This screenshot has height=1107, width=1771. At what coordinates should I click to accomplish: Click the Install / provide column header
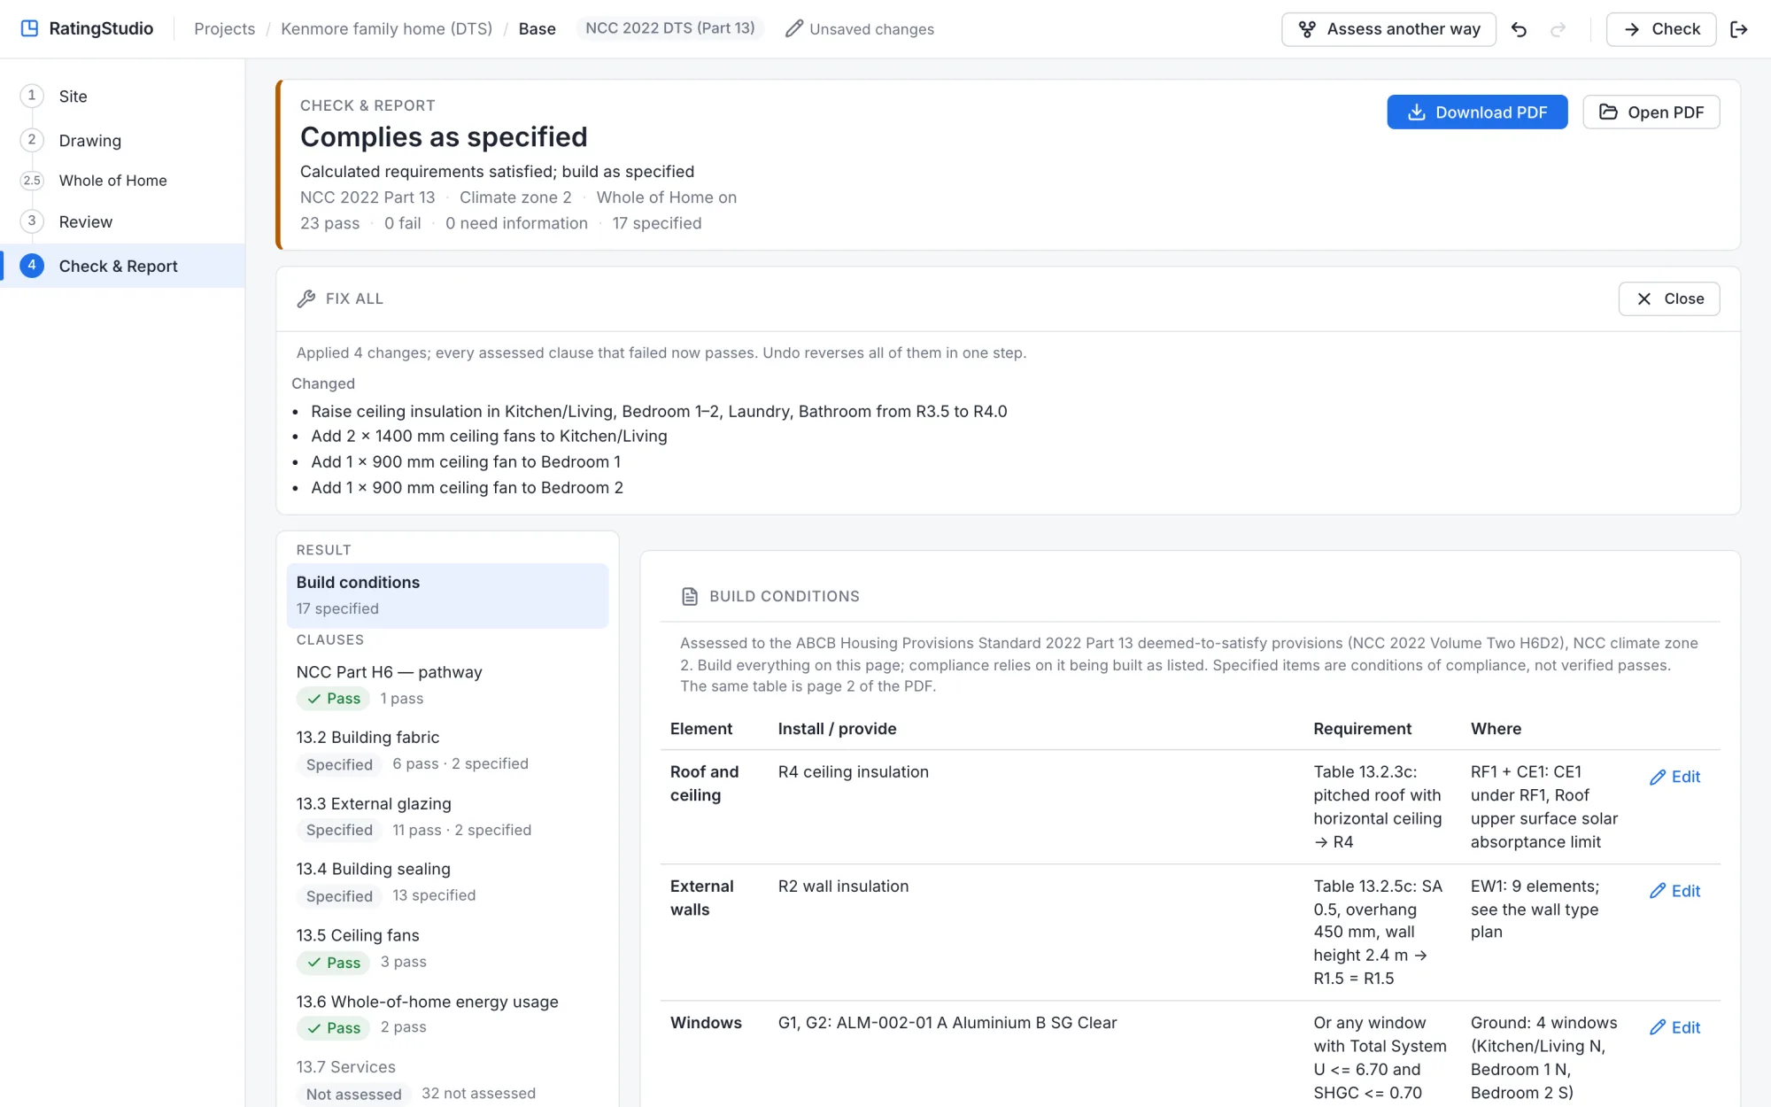click(837, 729)
